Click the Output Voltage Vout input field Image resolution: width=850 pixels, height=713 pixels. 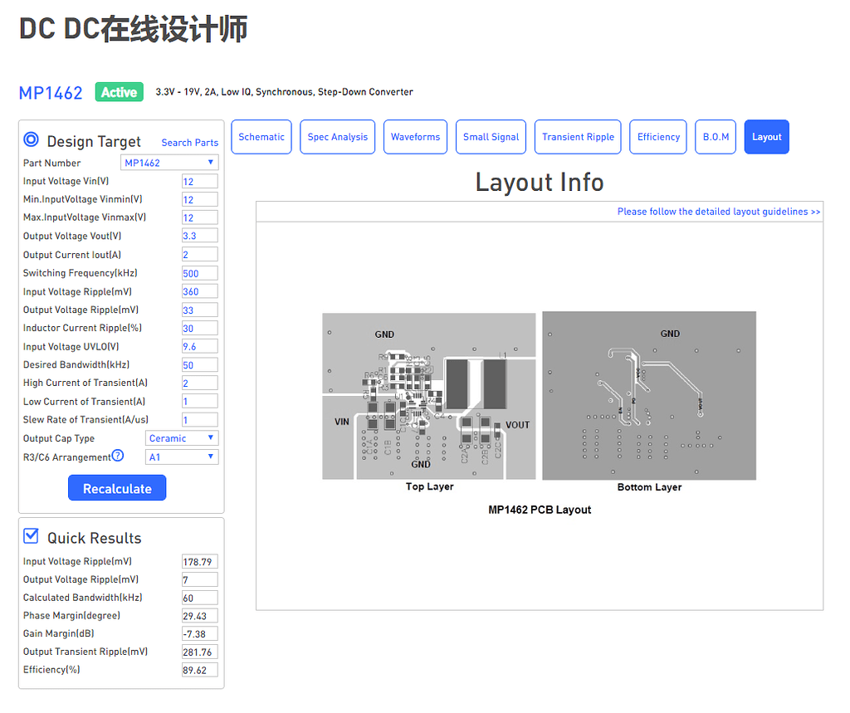click(199, 236)
